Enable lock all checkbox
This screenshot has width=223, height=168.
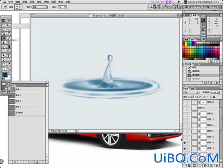211,97
